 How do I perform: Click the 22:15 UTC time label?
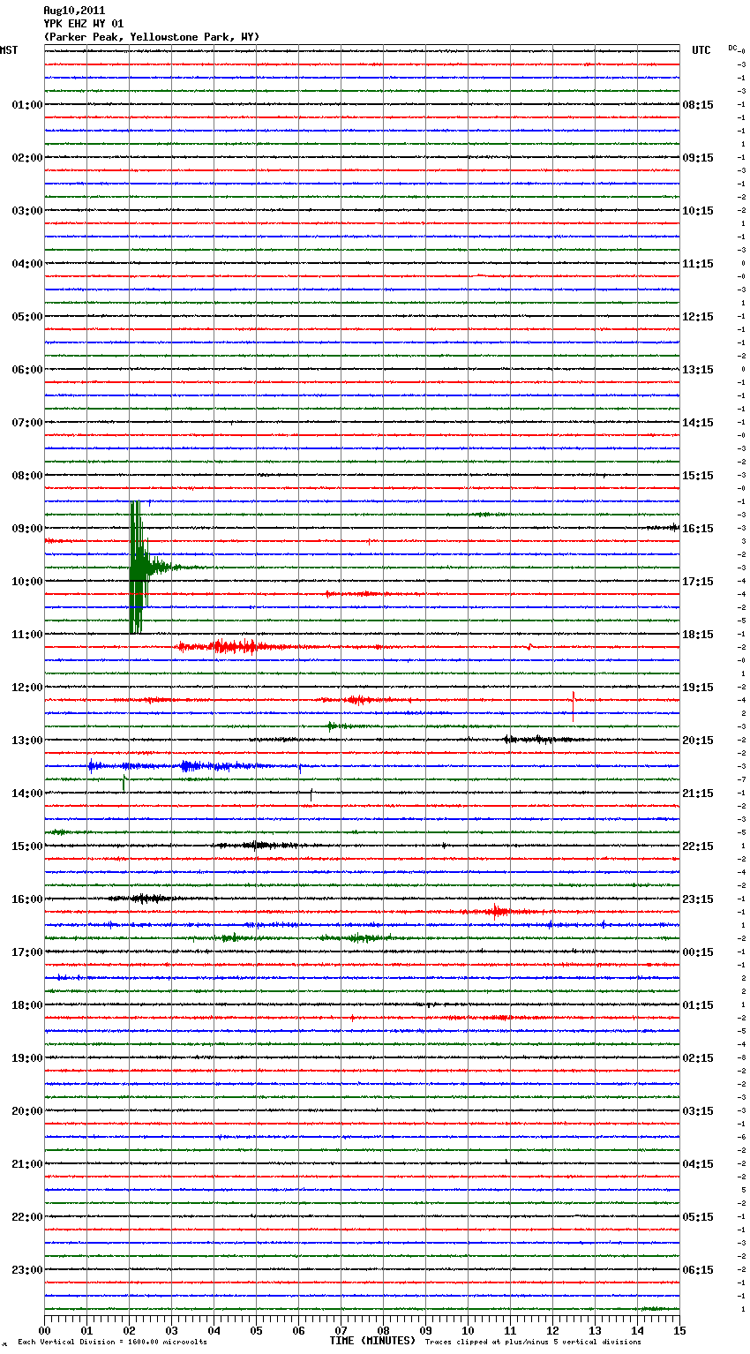698,846
